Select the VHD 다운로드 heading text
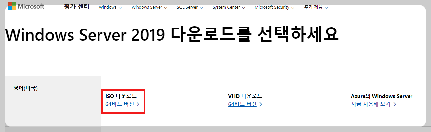431x132 pixels. coord(245,96)
